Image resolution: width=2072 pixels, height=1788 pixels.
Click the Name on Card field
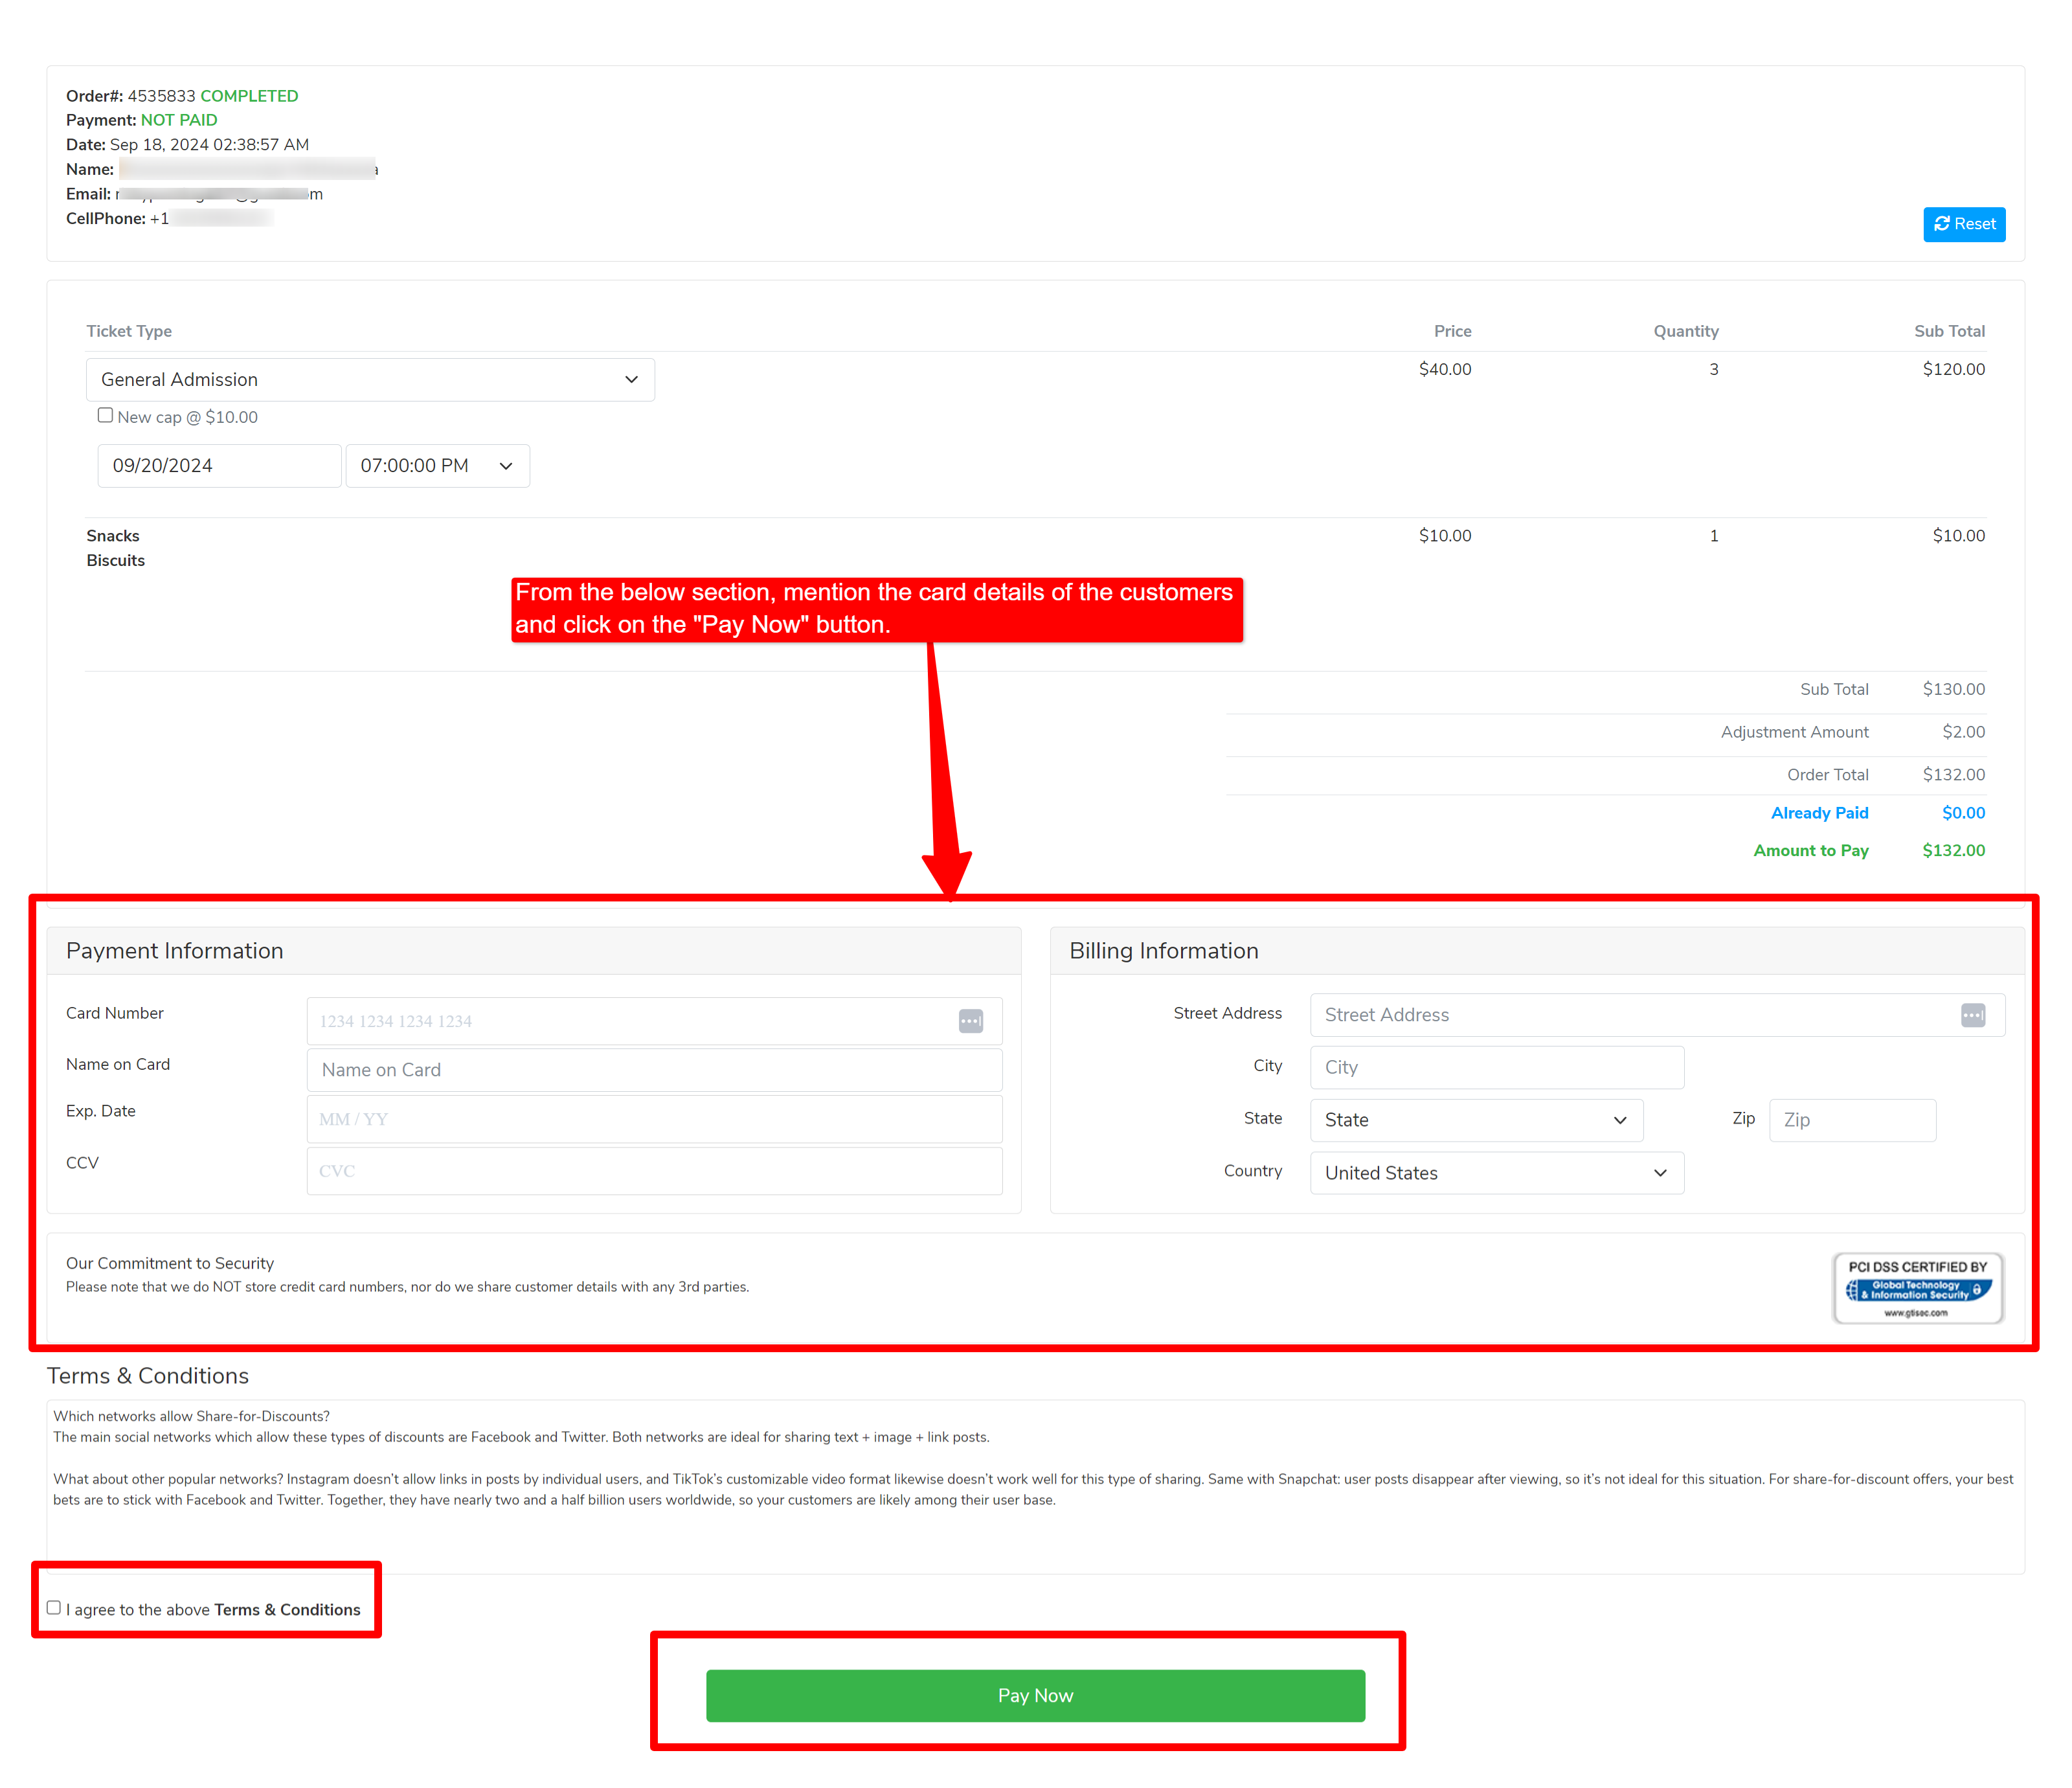[x=654, y=1070]
